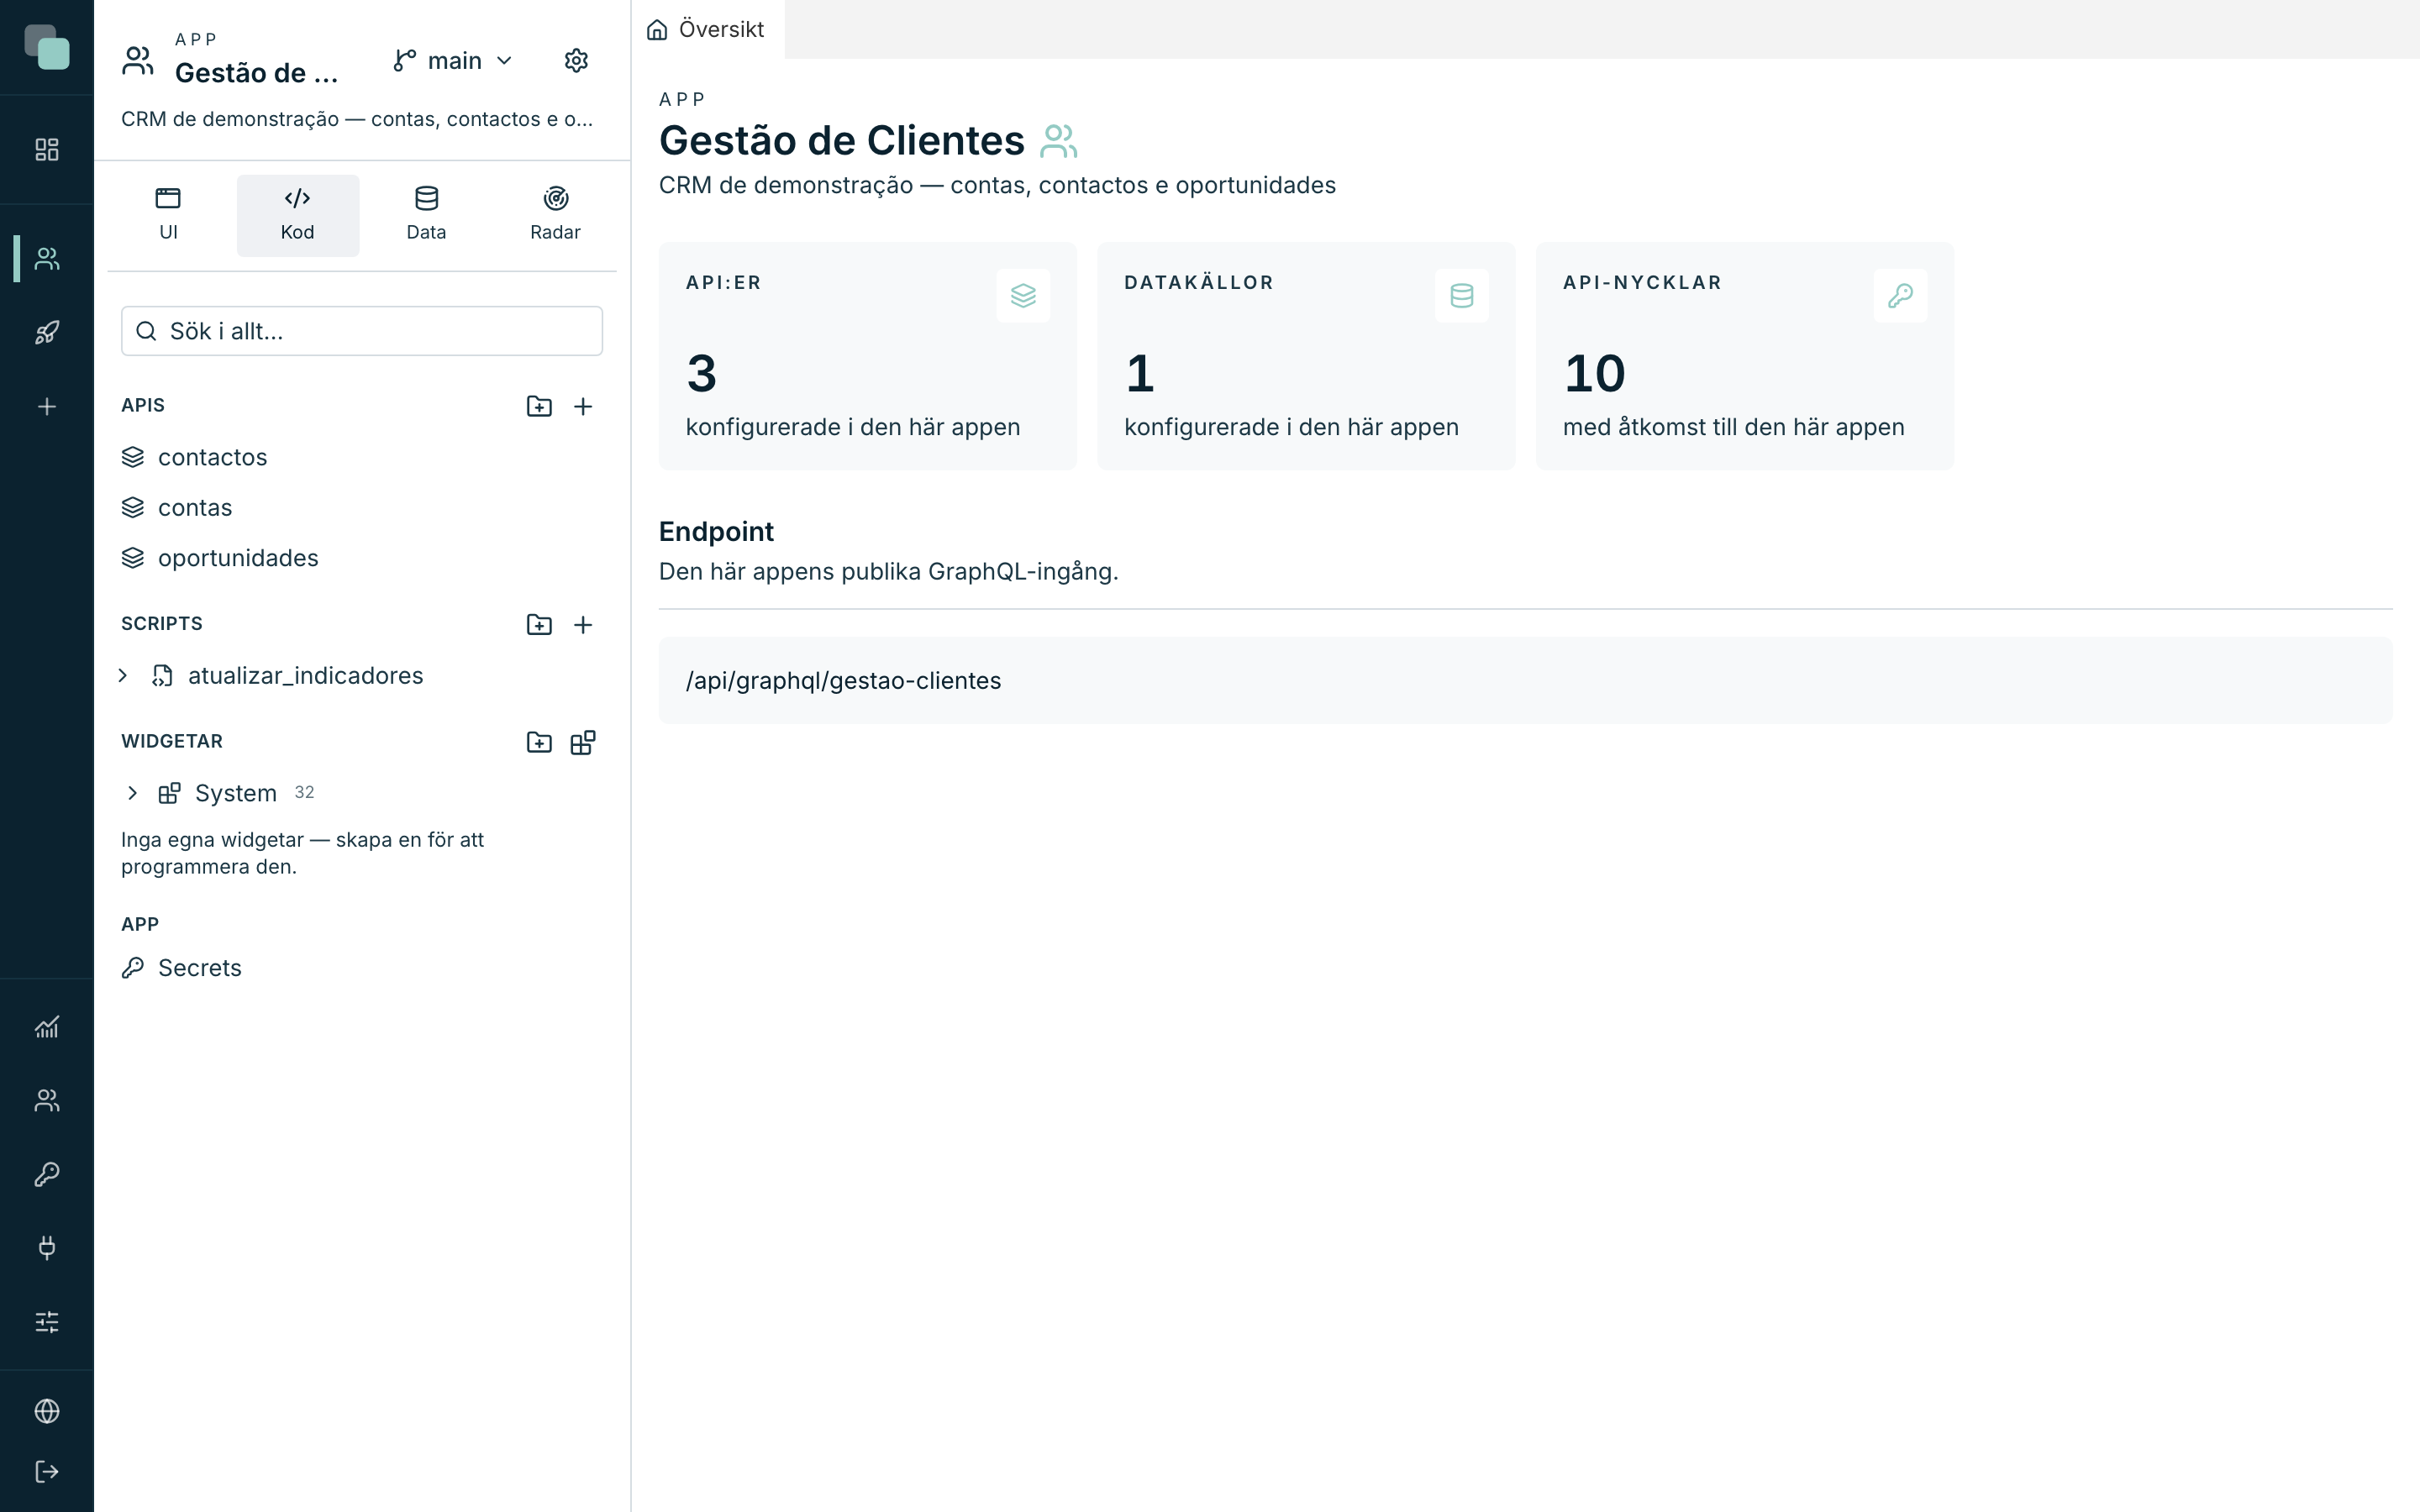Image resolution: width=2420 pixels, height=1512 pixels.
Task: Expand the System widgets group
Action: click(x=132, y=794)
